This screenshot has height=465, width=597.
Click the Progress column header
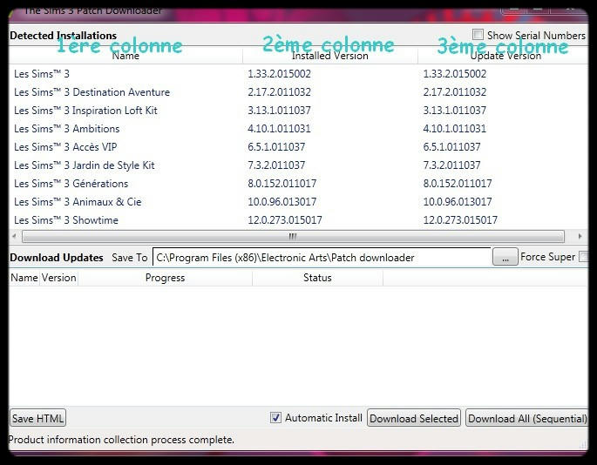165,278
